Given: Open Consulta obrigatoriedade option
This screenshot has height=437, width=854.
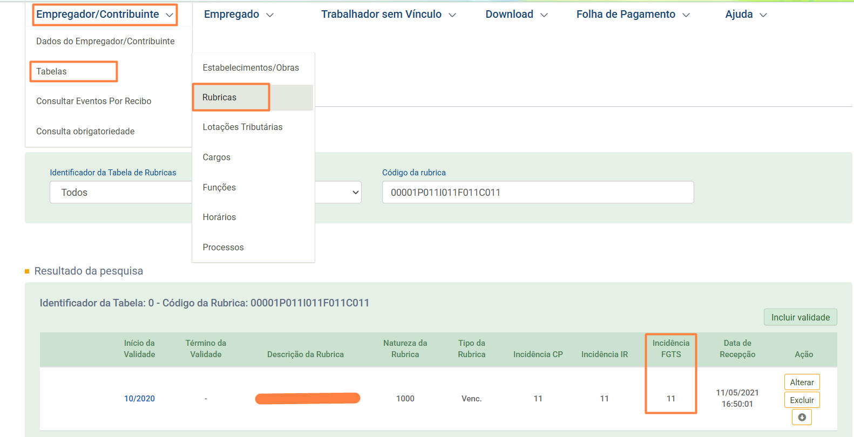Looking at the screenshot, I should (85, 131).
